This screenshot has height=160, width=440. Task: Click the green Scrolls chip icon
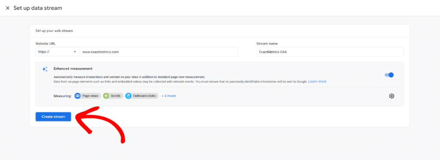(x=106, y=96)
